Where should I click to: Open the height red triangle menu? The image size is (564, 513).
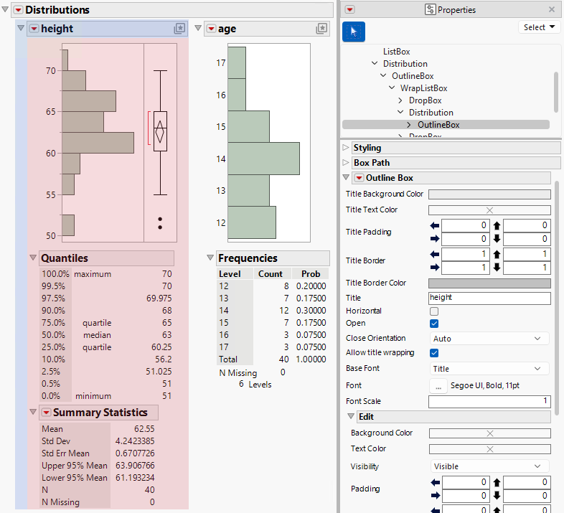pyautogui.click(x=34, y=29)
